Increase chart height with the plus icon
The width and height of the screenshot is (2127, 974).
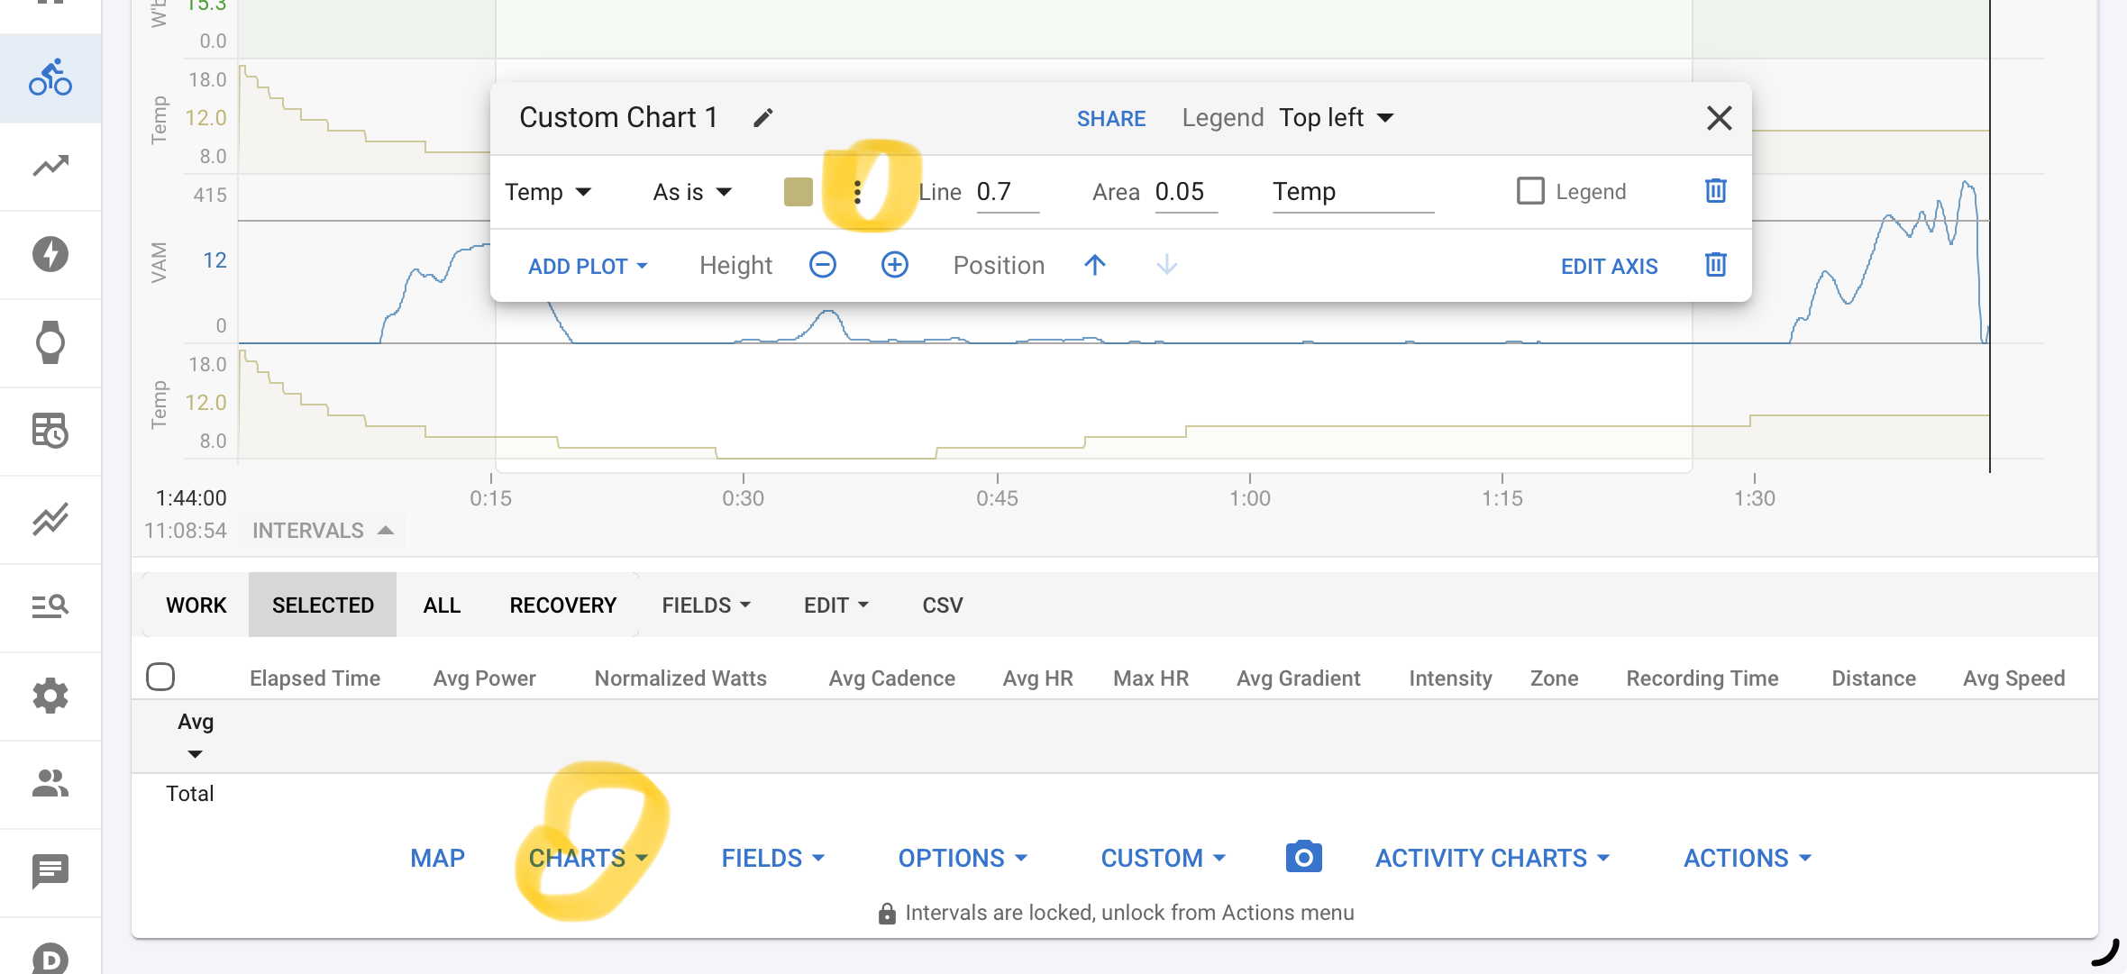coord(895,265)
